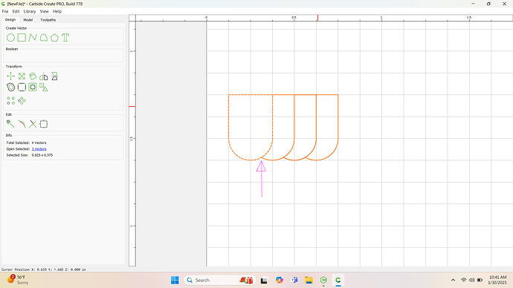The width and height of the screenshot is (513, 288).
Task: Open the Offset Vector tool
Action: pyautogui.click(x=11, y=87)
